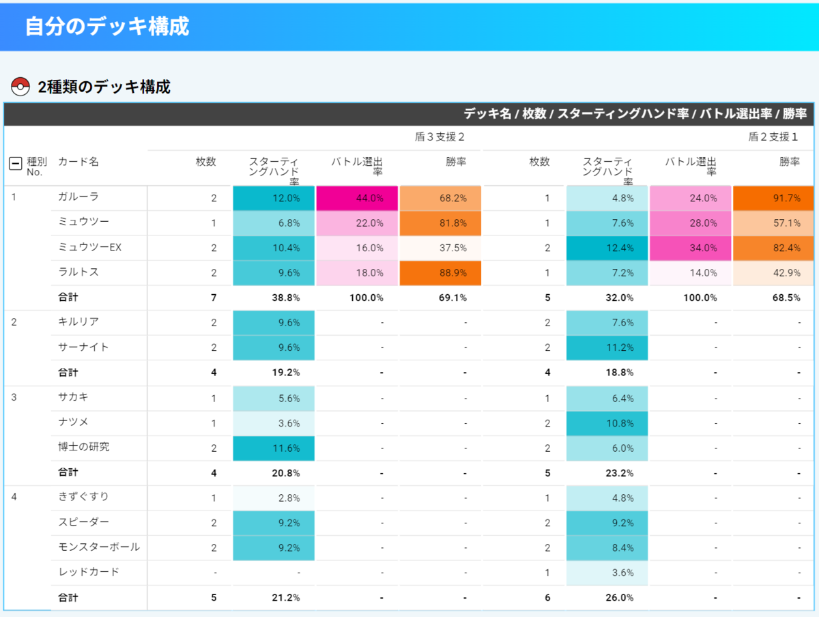819x617 pixels.
Task: Select the レッドカード card name
Action: [x=89, y=572]
